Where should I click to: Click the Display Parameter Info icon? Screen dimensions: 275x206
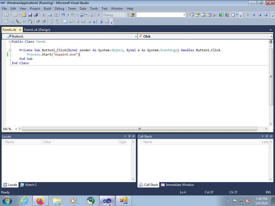[x=12, y=21]
